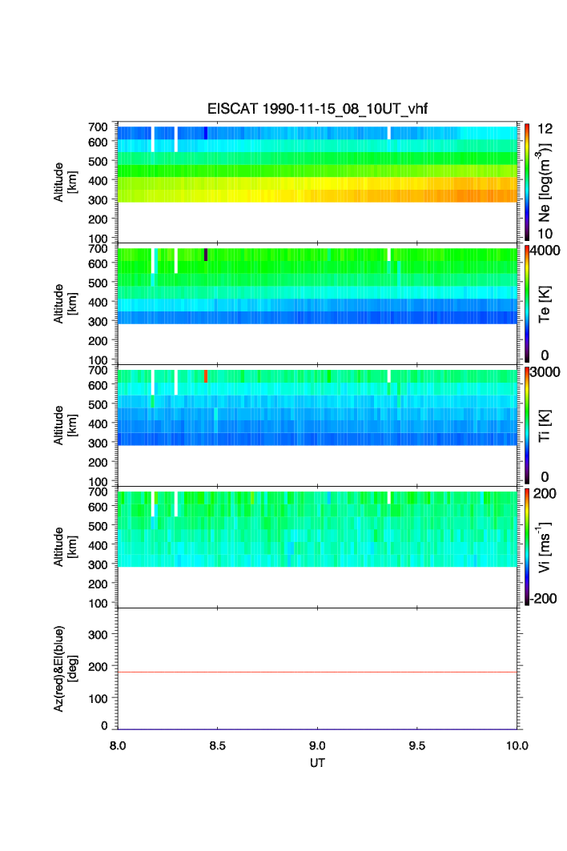Select the Altitude [km] label of Te panel
The width and height of the screenshot is (567, 851).
(65, 304)
